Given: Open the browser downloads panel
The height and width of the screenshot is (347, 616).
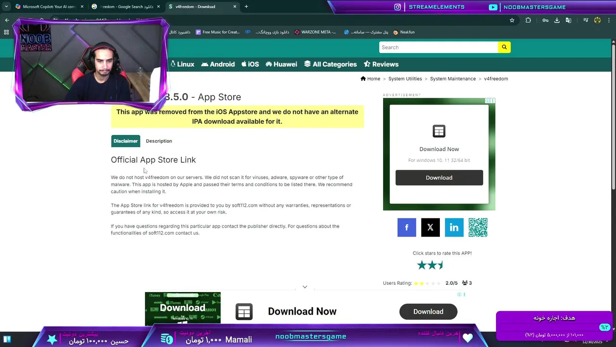Looking at the screenshot, I should pyautogui.click(x=557, y=20).
